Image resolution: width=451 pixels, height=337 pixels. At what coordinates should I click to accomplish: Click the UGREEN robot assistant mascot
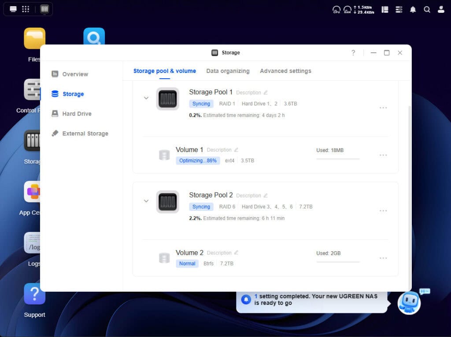point(409,302)
